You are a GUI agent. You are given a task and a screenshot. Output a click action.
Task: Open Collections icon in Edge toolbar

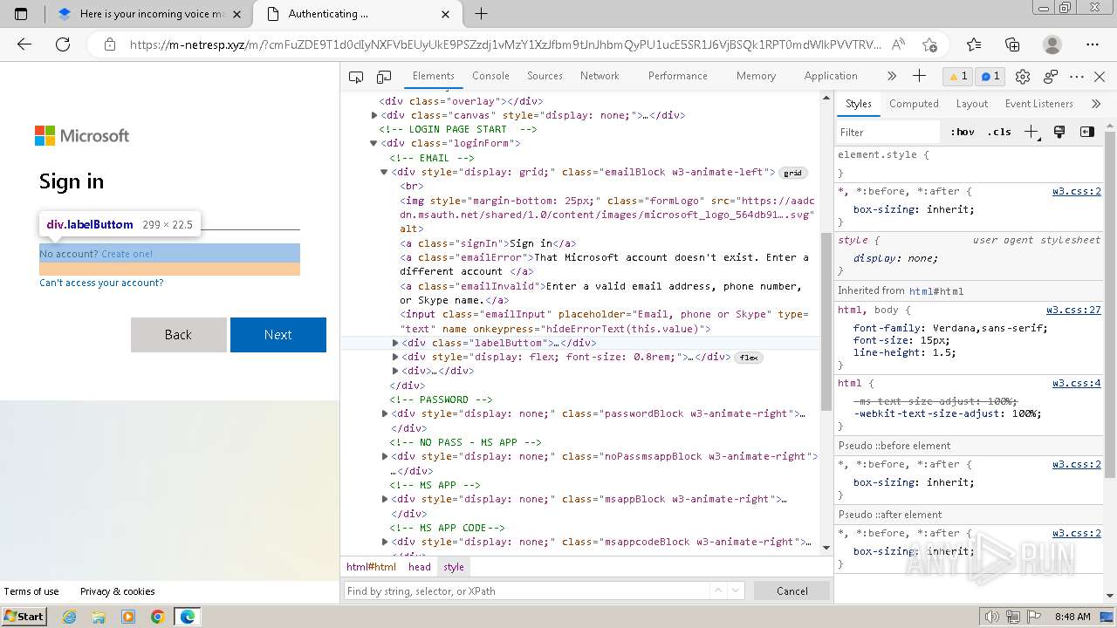coord(1012,44)
